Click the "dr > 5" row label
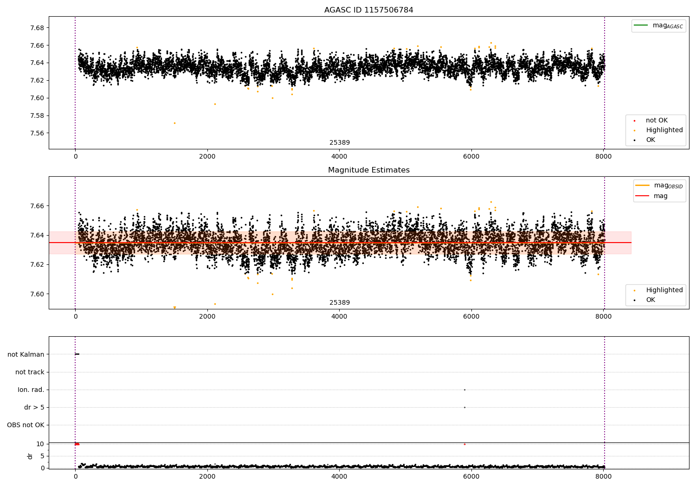 [34, 408]
